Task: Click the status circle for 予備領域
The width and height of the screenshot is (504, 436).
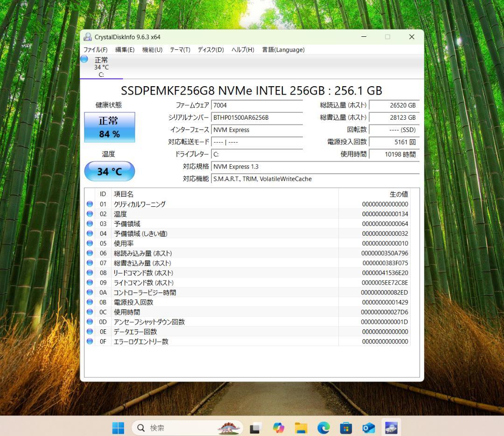Action: click(90, 224)
